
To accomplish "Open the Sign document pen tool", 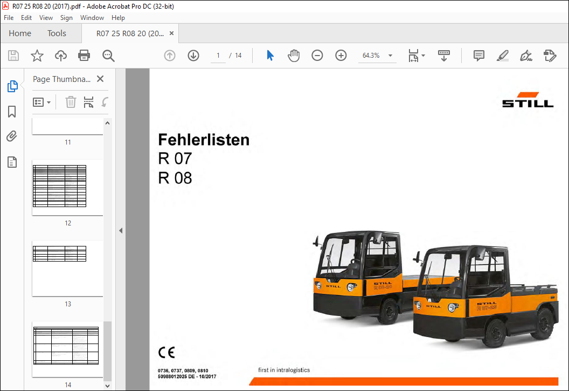I will (526, 56).
